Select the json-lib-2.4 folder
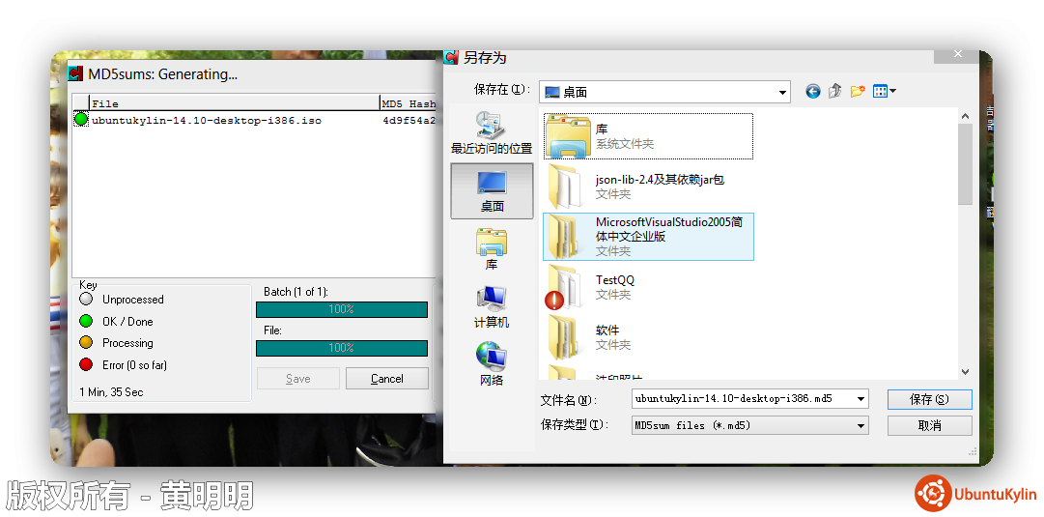 pos(659,186)
